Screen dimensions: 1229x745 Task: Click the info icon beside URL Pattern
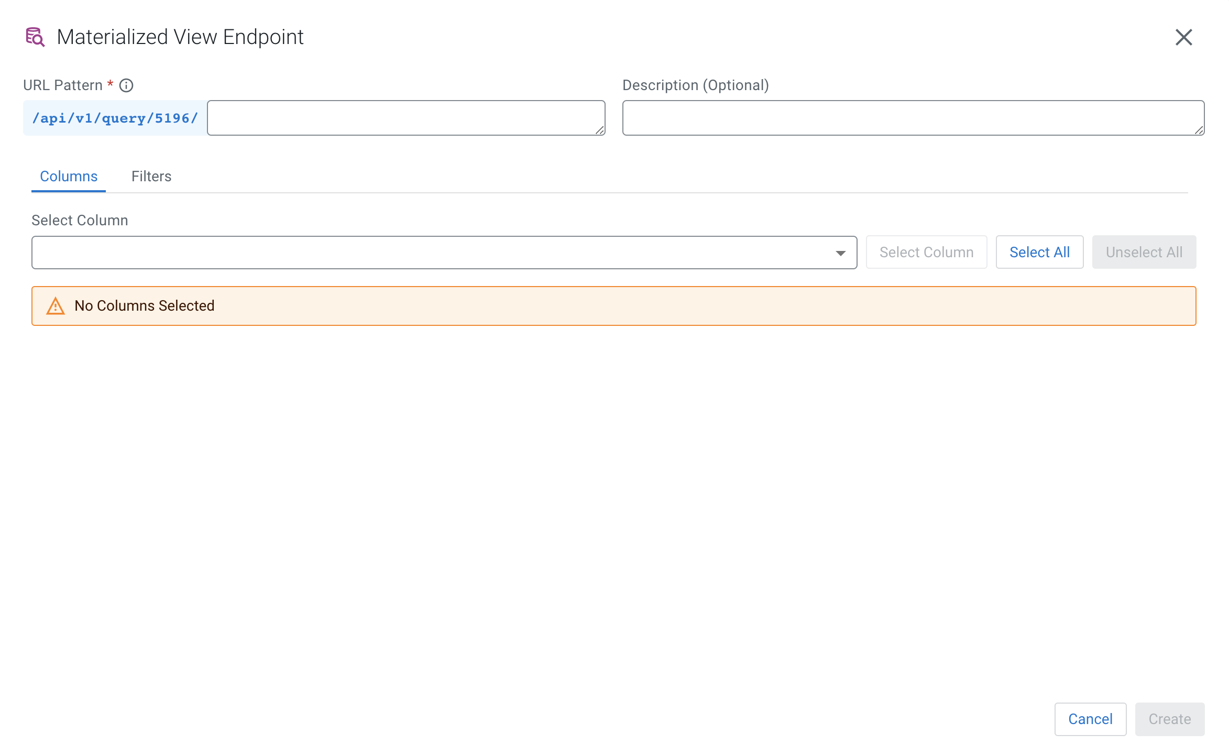coord(126,85)
